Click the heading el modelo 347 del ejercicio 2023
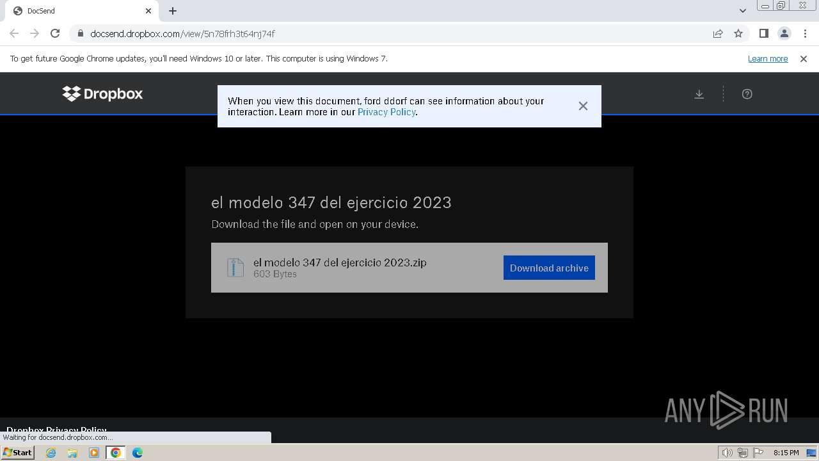Viewport: 819px width, 461px height. click(x=331, y=202)
